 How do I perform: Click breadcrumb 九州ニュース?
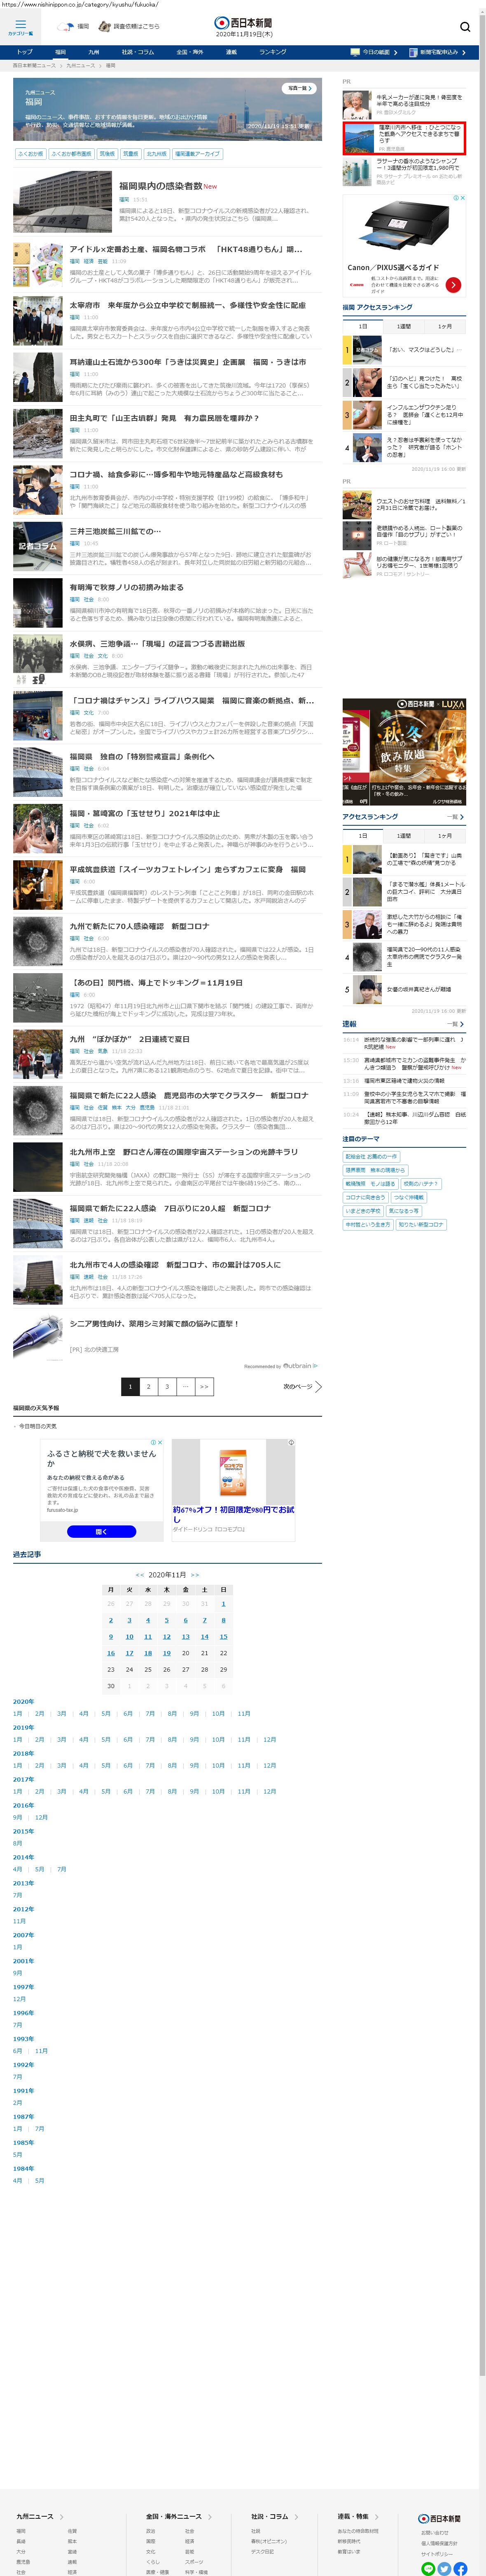tap(81, 65)
